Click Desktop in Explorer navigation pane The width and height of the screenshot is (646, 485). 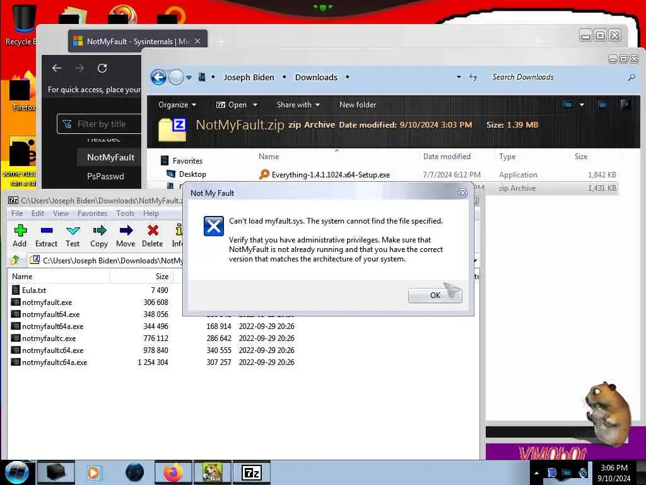click(x=192, y=174)
